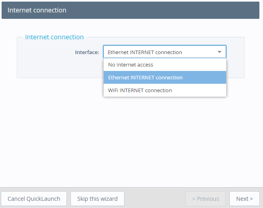The height and width of the screenshot is (208, 263).
Task: Disable Internet by choosing No Internet access
Action: click(x=130, y=65)
